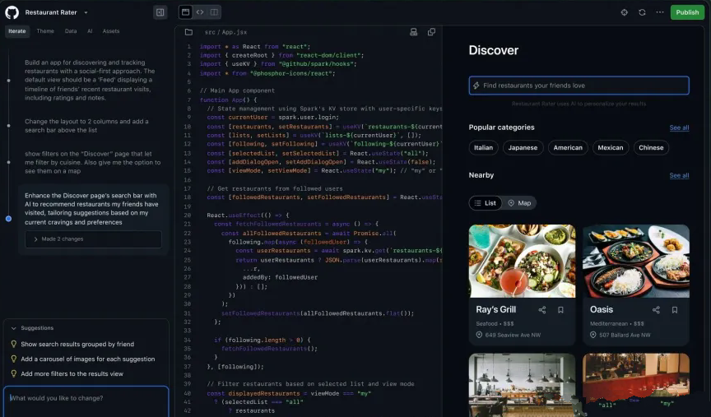
Task: Click the active blue timeline dot
Action: 8,219
